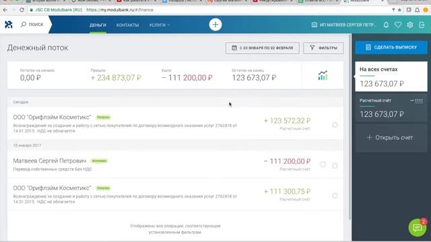The width and height of the screenshot is (431, 242).
Task: Select radio for the +111 300,75 ₽ transaction
Action: point(335,196)
